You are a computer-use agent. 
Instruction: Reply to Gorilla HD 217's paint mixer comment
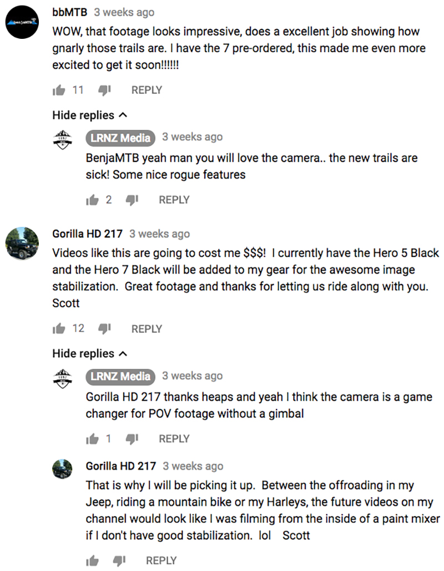[x=161, y=561]
